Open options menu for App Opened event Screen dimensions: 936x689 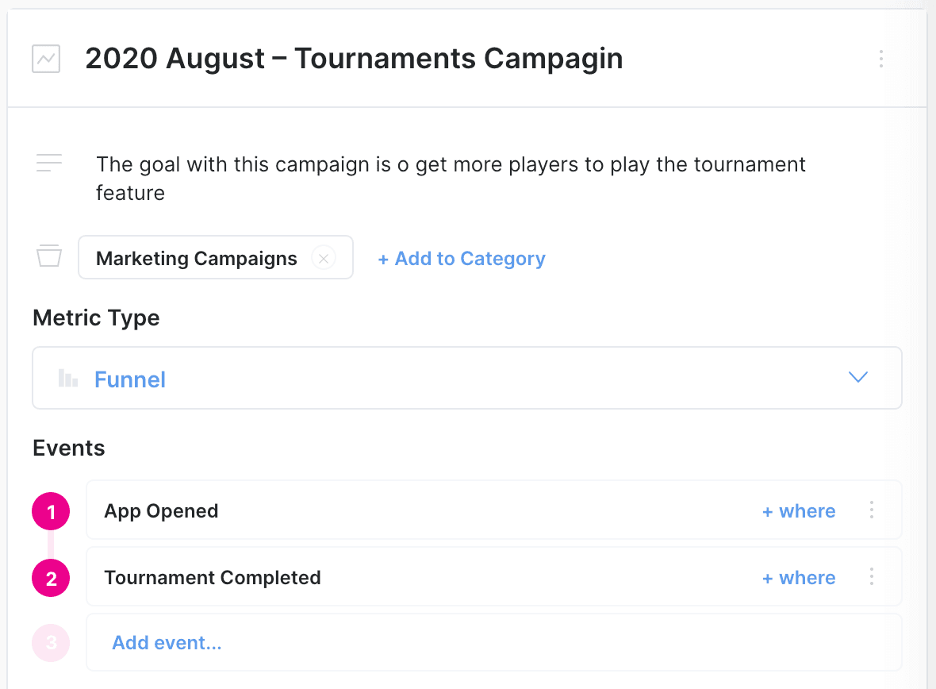point(871,510)
